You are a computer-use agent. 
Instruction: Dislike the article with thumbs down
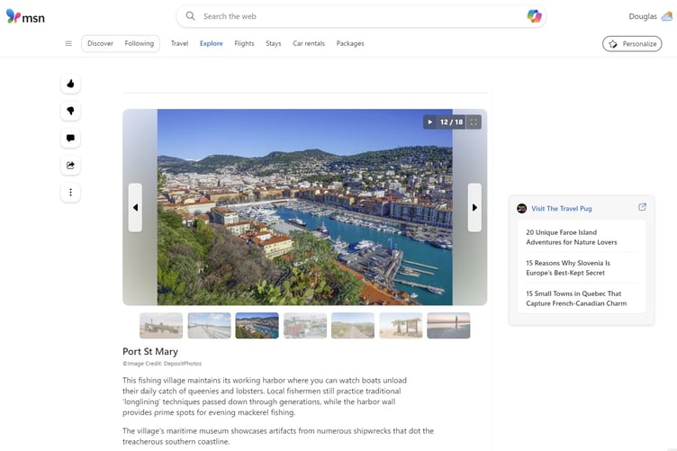[x=70, y=111]
